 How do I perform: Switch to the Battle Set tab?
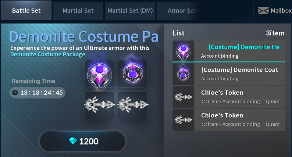tap(26, 11)
